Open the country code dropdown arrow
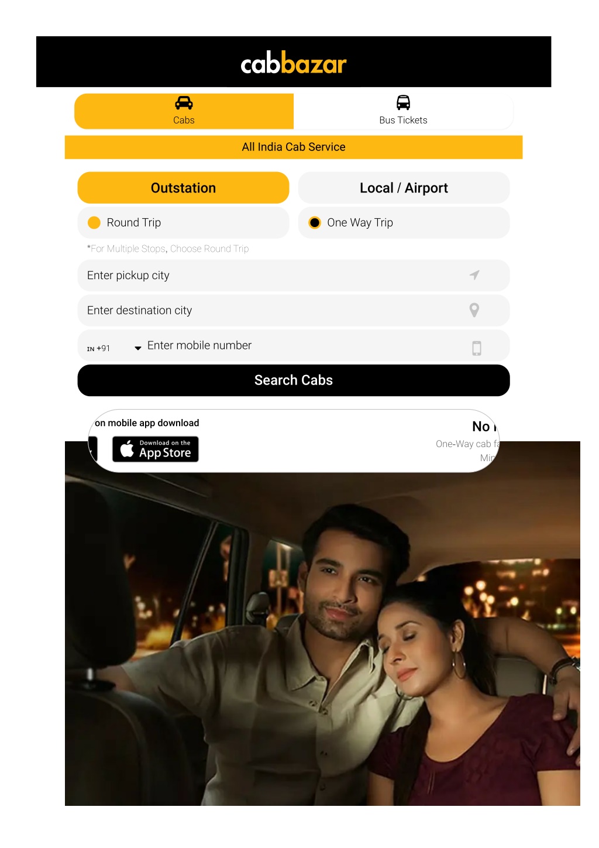 click(x=138, y=348)
